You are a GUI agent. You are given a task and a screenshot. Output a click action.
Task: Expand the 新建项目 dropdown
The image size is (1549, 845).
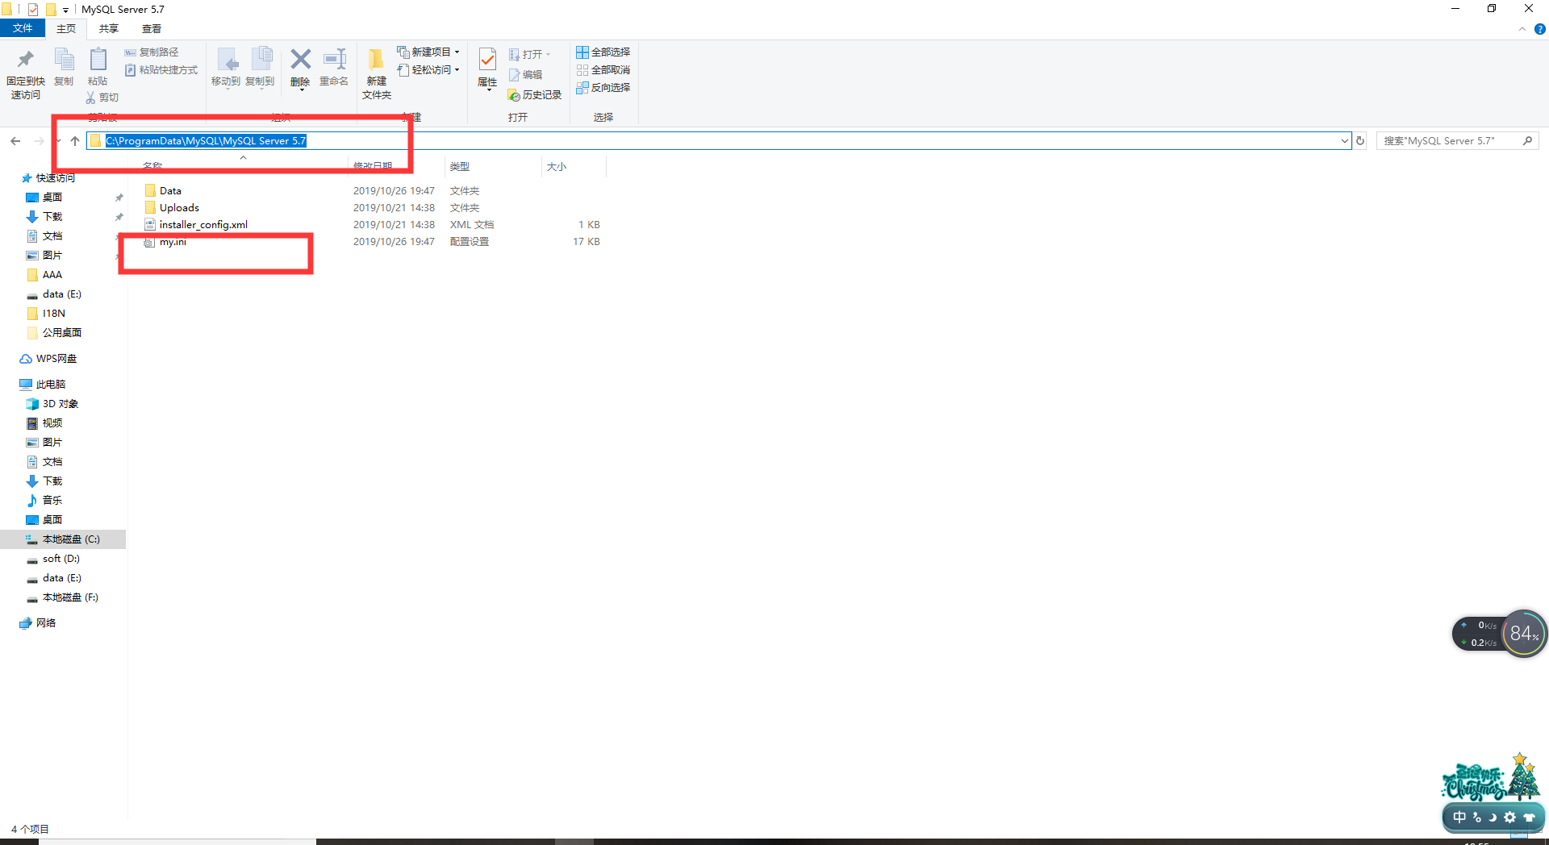click(457, 52)
